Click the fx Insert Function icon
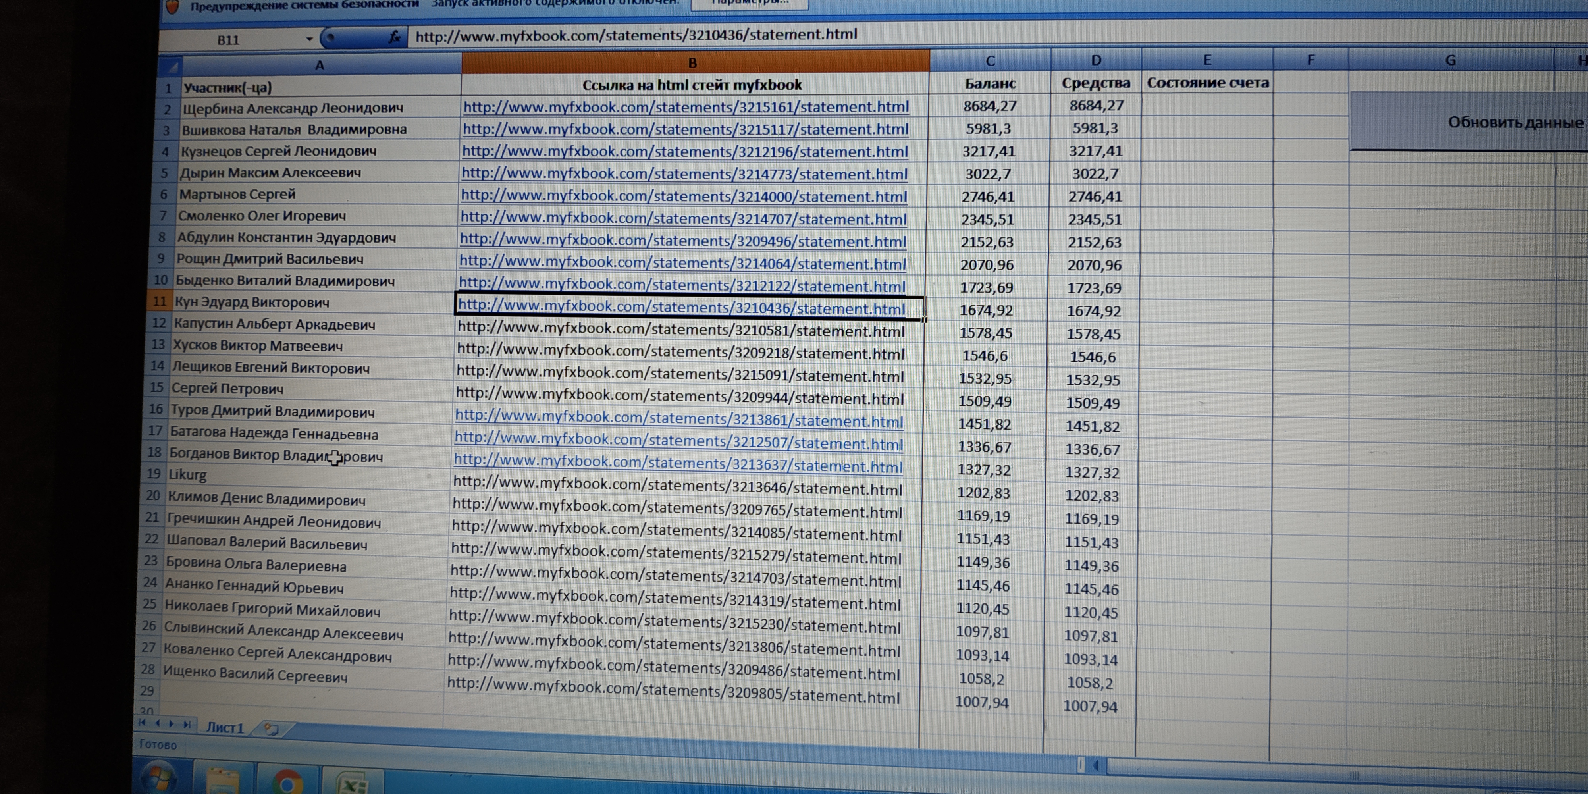 pyautogui.click(x=395, y=37)
